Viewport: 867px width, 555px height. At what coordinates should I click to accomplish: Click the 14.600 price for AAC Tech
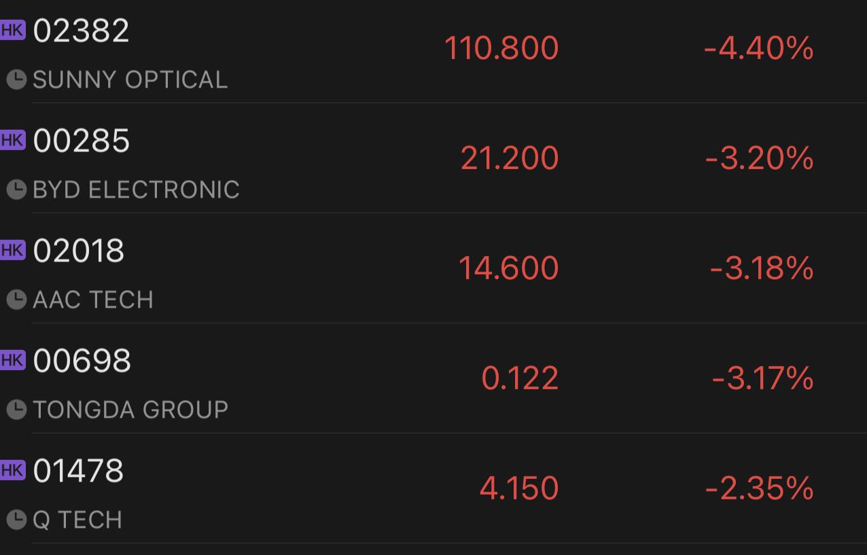point(508,268)
